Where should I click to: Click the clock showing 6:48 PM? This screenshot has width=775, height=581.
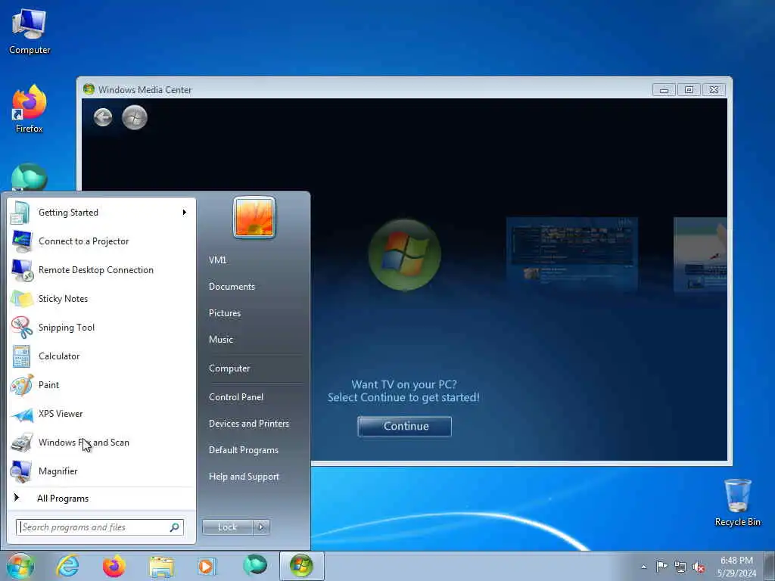point(736,567)
